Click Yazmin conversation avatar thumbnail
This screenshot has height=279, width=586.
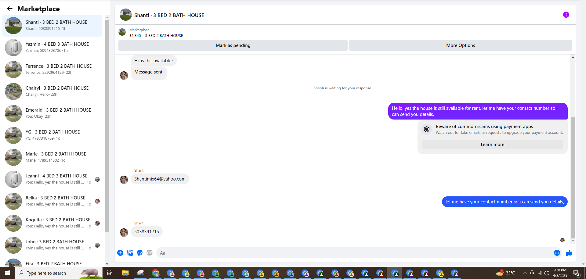tap(13, 48)
